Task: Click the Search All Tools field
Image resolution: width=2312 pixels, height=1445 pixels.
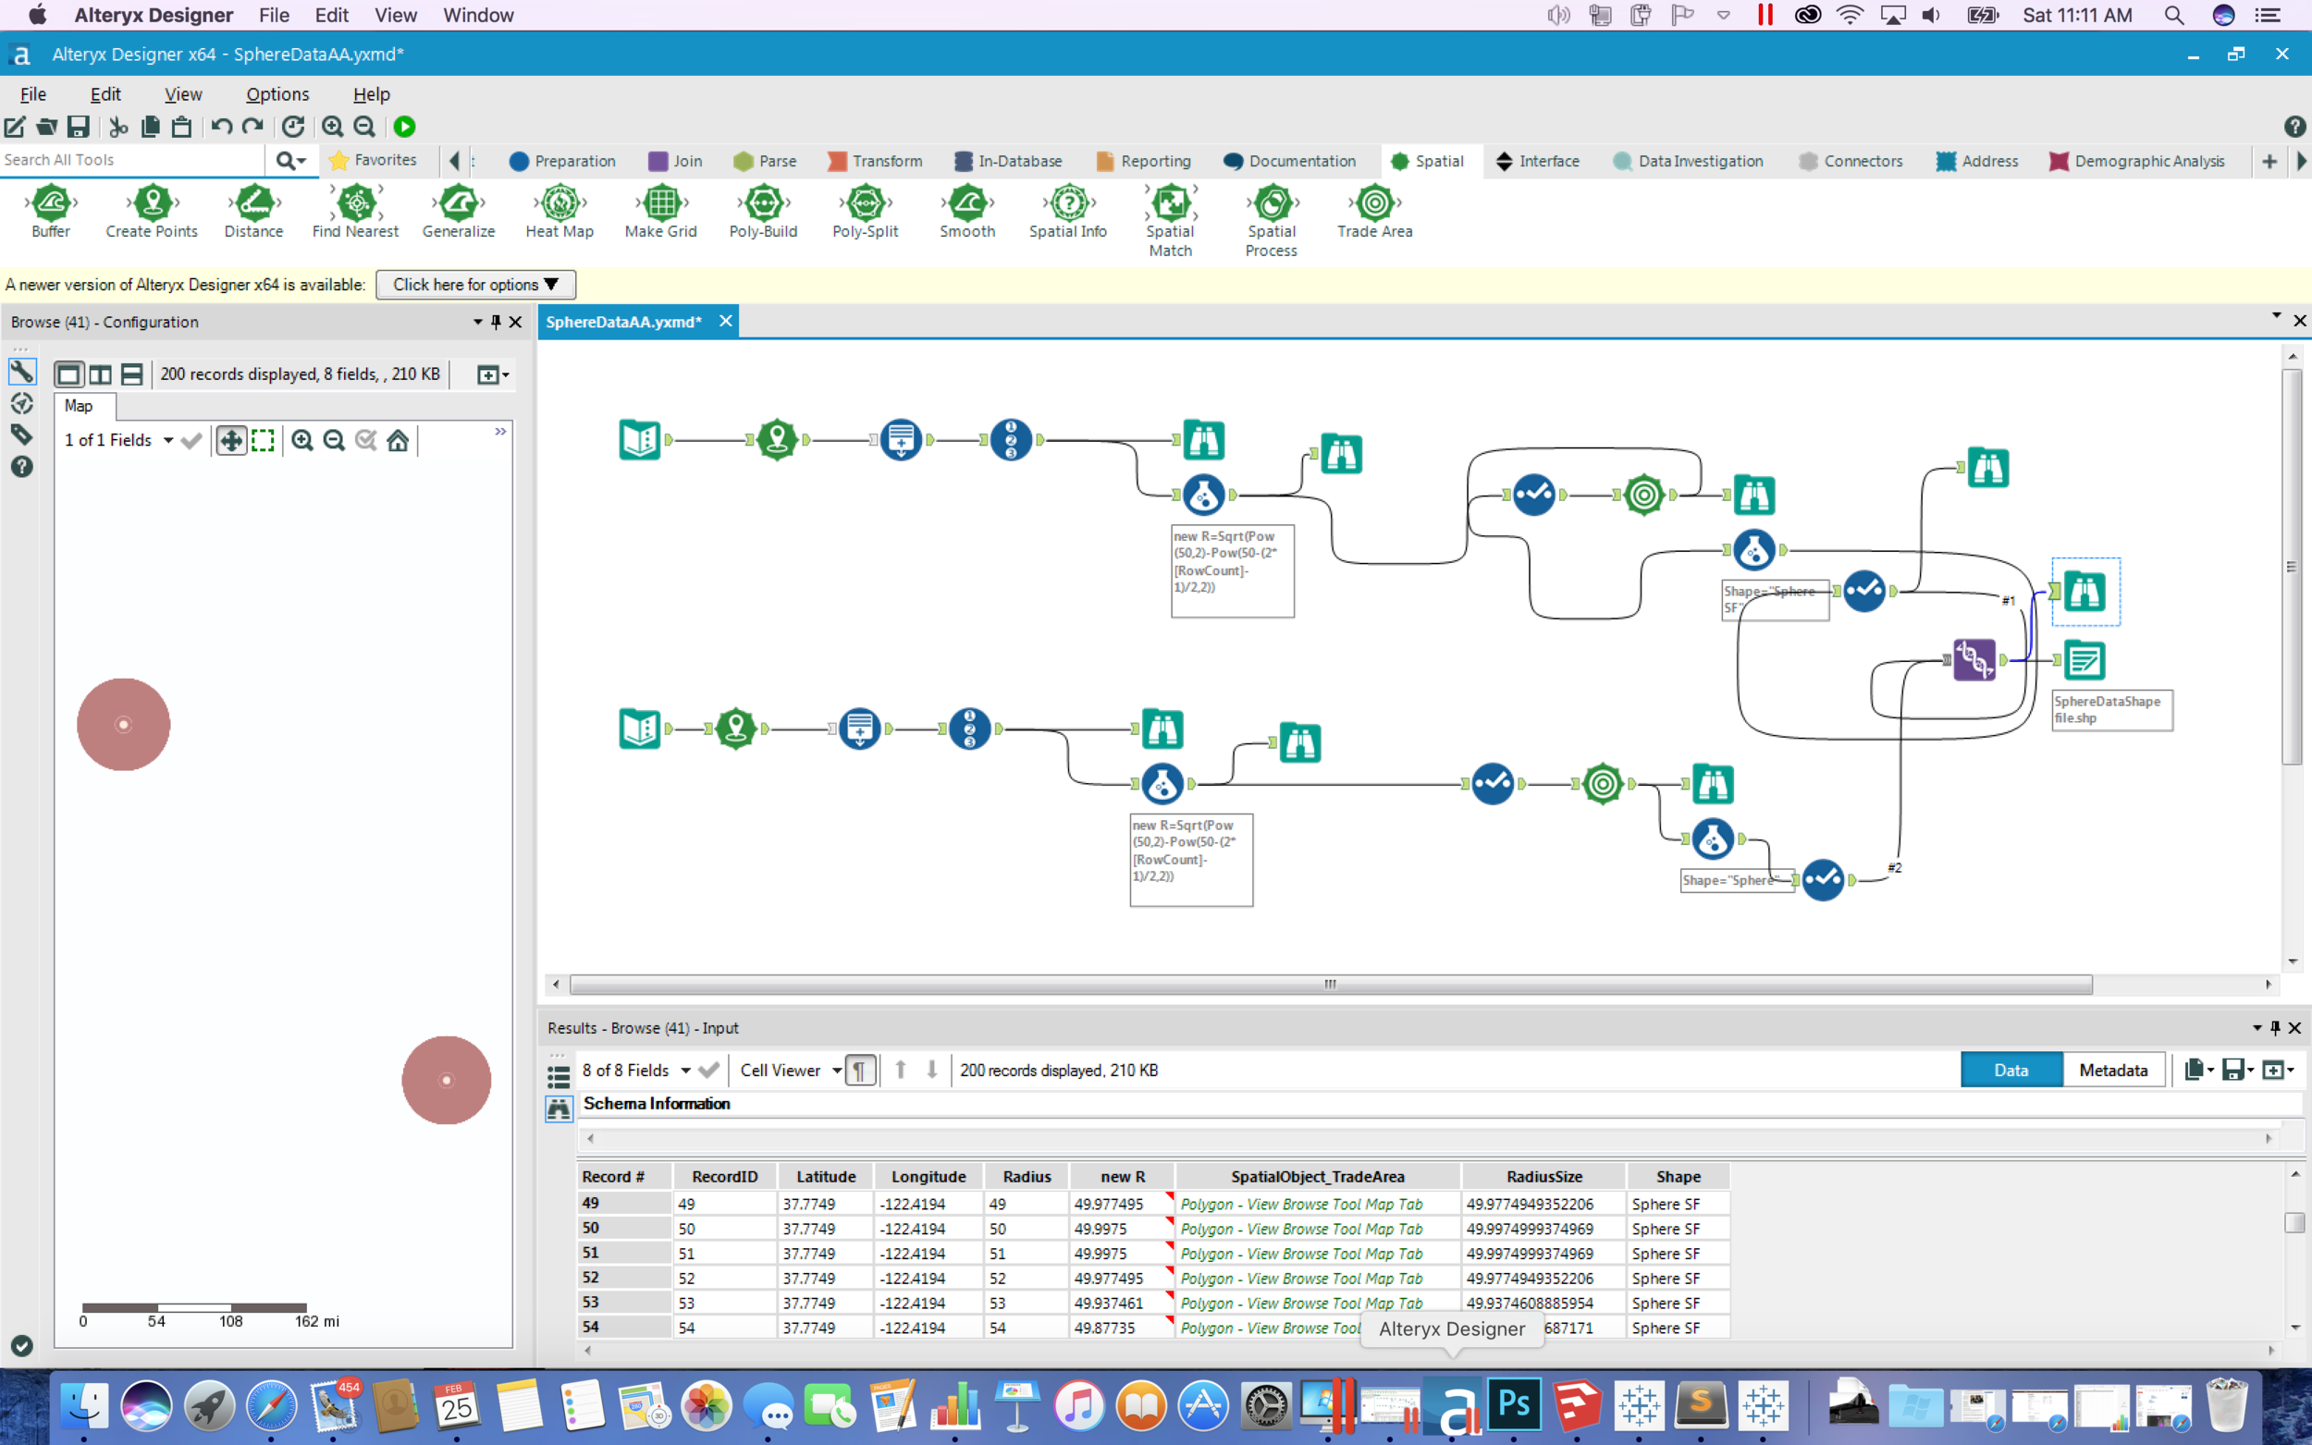Action: [x=132, y=160]
